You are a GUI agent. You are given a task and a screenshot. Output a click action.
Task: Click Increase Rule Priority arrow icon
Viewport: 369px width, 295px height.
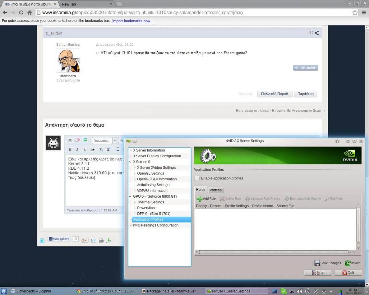click(x=248, y=199)
